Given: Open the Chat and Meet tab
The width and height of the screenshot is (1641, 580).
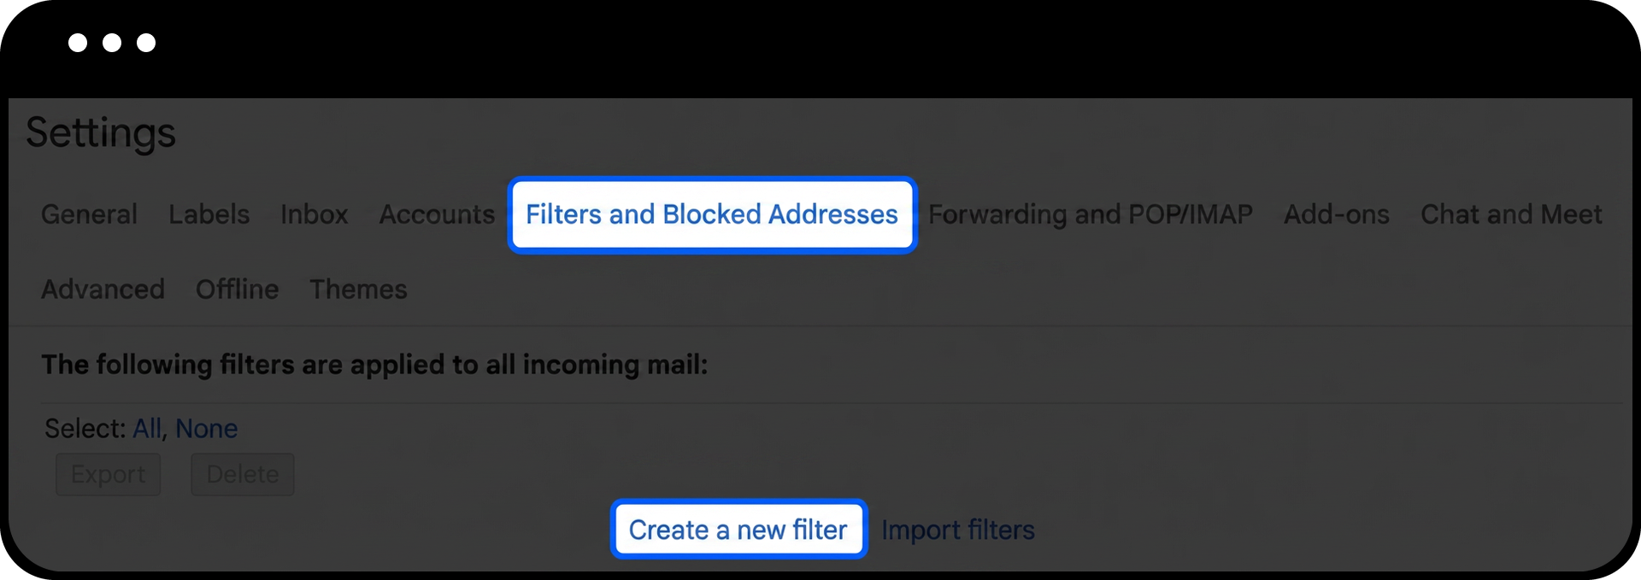Looking at the screenshot, I should click(x=1511, y=214).
